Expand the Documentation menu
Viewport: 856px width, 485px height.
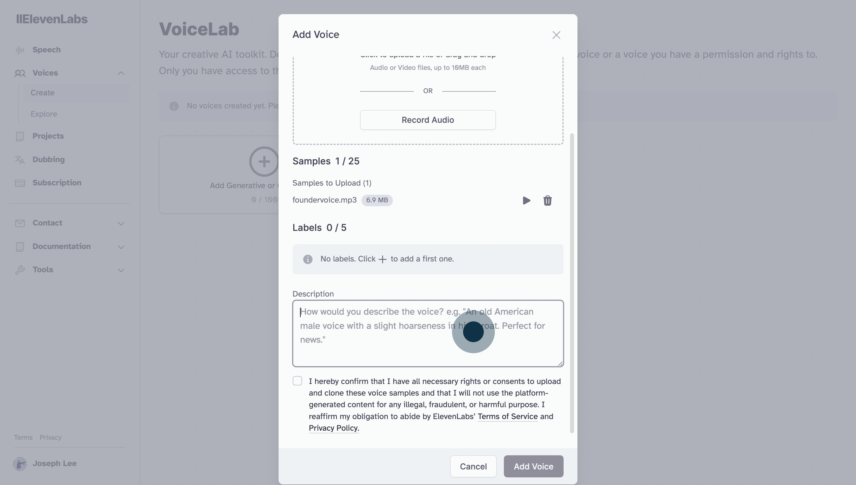[x=121, y=247]
